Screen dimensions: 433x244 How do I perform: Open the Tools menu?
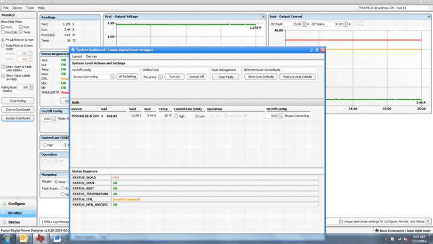coord(30,8)
